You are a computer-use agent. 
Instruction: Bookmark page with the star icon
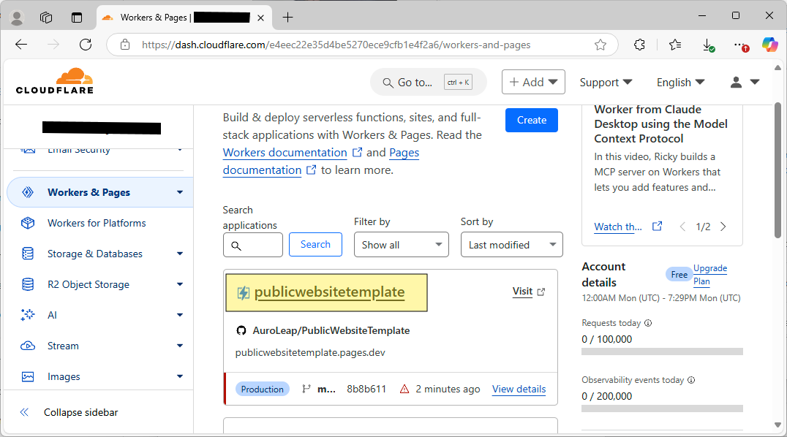(x=600, y=45)
